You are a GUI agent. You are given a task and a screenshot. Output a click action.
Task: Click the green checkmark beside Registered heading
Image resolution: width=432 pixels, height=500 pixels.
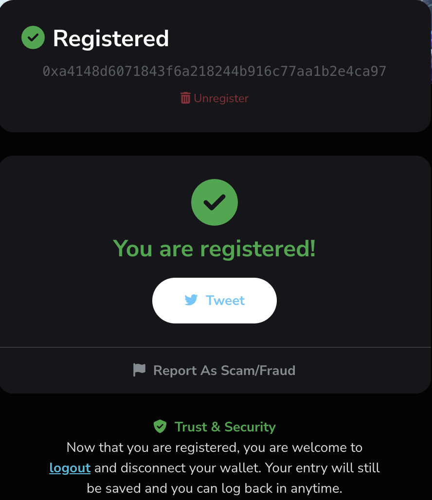[33, 38]
